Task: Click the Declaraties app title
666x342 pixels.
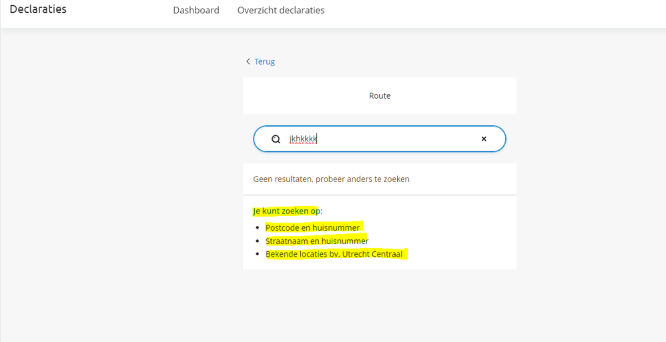Action: click(x=38, y=9)
